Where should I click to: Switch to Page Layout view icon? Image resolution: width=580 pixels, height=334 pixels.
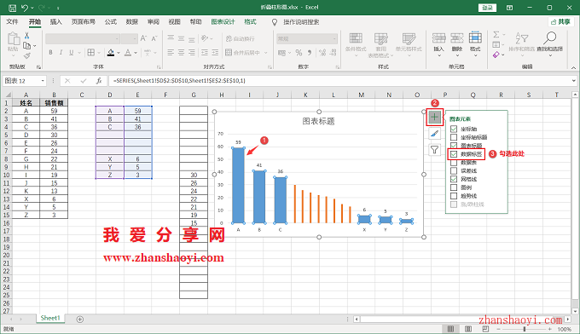tap(468, 329)
